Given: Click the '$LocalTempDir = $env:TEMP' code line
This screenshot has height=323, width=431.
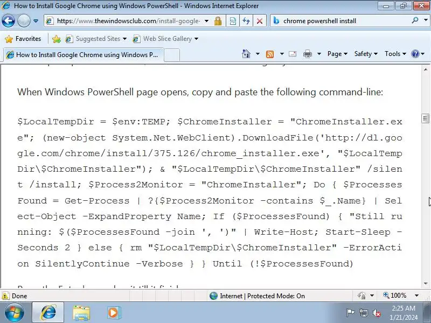Looking at the screenshot, I should point(94,122).
